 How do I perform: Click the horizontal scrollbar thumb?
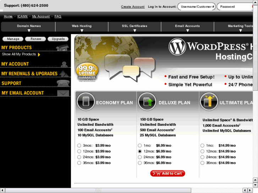coord(98,190)
